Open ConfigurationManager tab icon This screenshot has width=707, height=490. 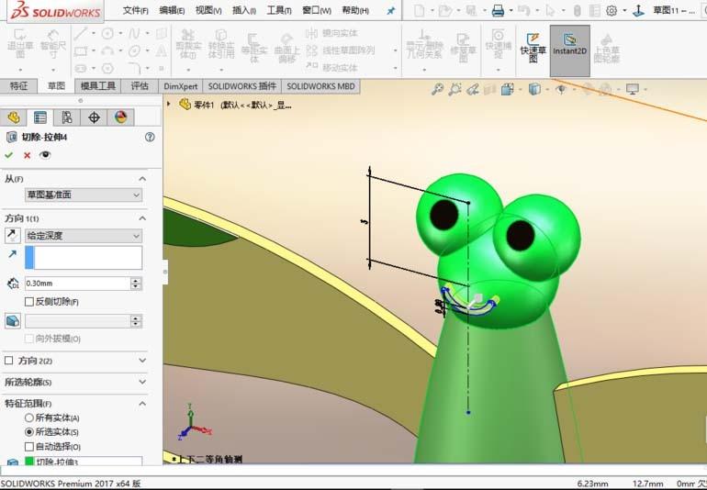coord(67,117)
